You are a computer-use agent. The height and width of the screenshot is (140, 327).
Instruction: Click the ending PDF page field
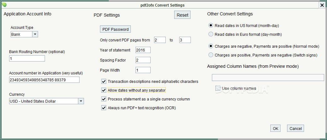pyautogui.click(x=185, y=40)
